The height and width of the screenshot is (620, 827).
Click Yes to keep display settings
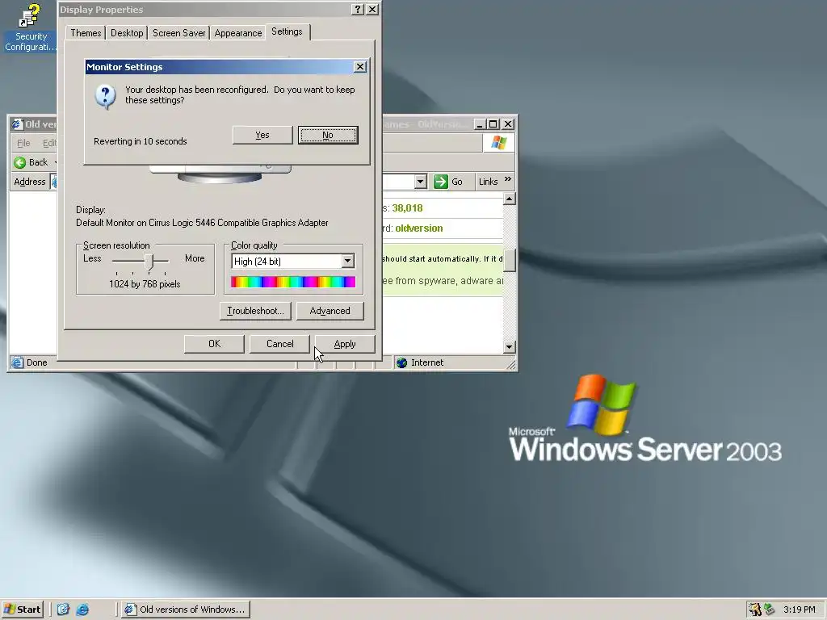coord(262,135)
